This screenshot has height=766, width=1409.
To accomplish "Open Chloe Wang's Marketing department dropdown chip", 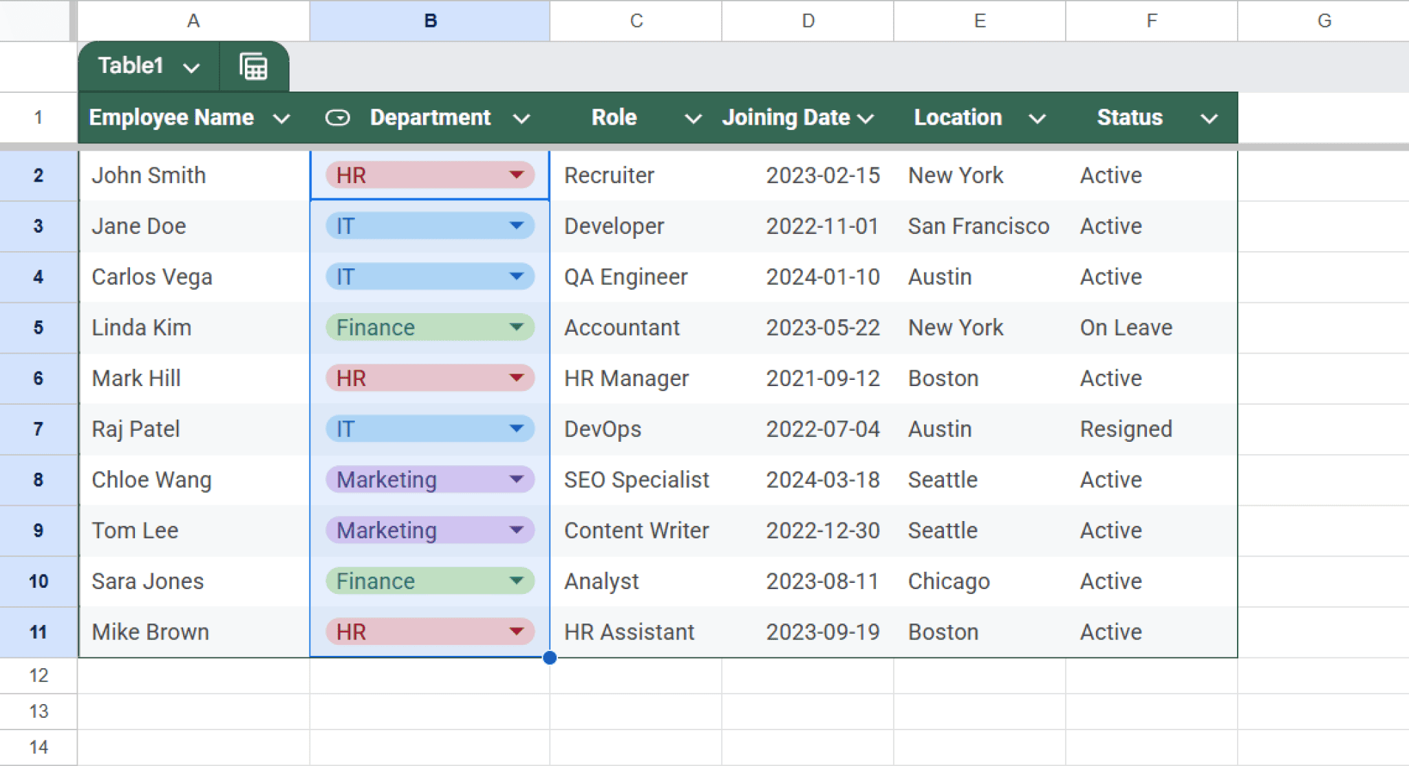I will pyautogui.click(x=516, y=479).
